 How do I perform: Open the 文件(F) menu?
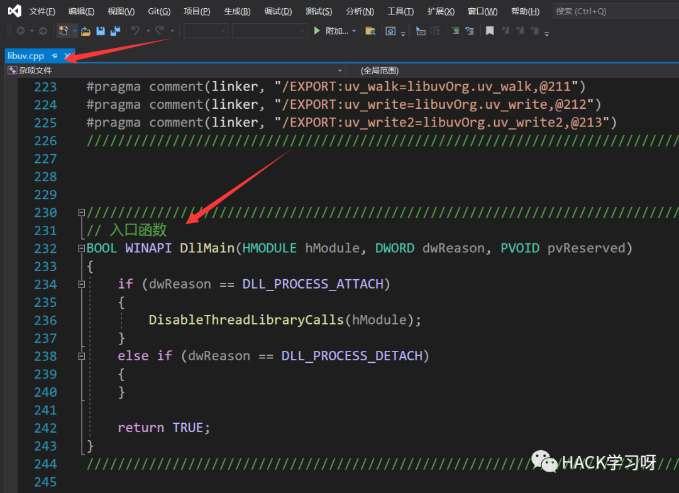coord(42,11)
